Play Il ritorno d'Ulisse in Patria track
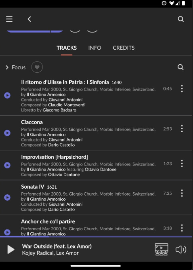This screenshot has height=270, width=193. (7, 95)
